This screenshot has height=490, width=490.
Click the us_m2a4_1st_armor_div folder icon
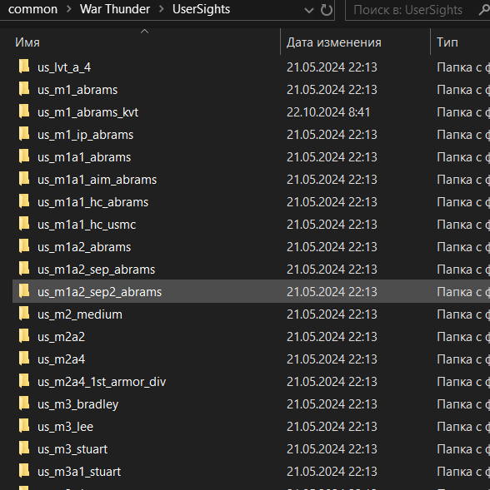pos(24,381)
